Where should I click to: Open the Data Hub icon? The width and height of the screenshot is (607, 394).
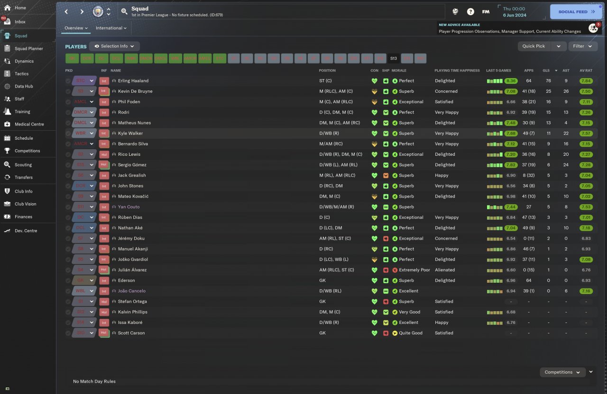7,86
